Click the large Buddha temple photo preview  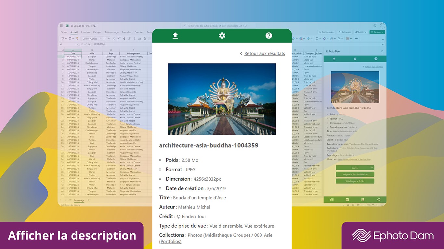(x=222, y=99)
